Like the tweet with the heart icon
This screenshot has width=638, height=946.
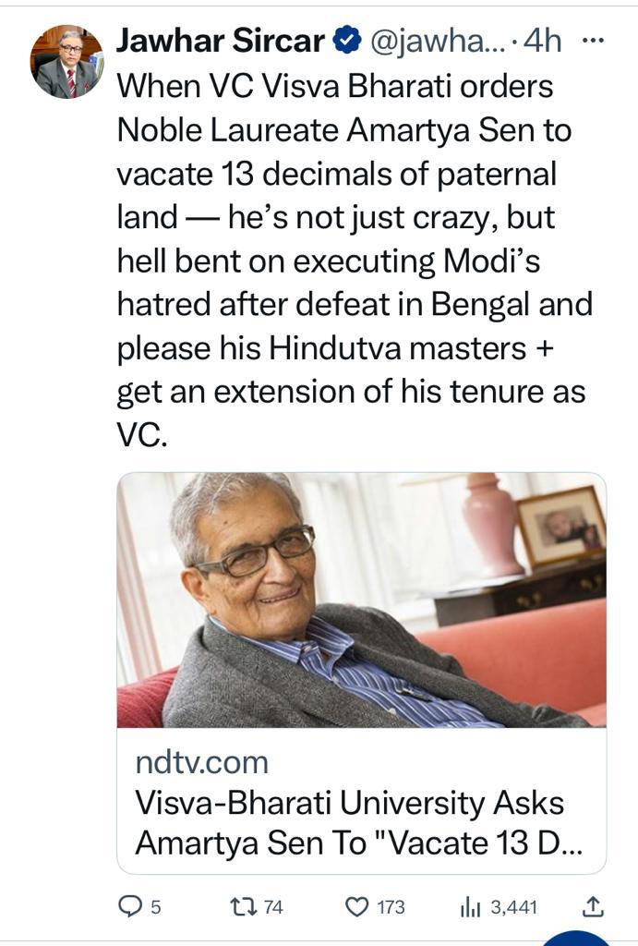(x=356, y=906)
